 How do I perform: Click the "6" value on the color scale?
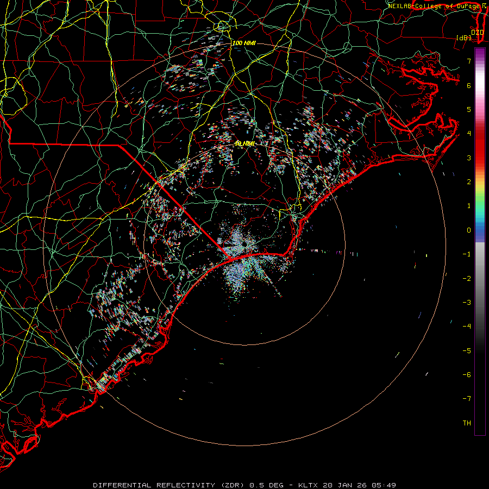469,85
